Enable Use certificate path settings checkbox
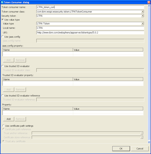Viewport: 151px width, 154px height. 3,126
